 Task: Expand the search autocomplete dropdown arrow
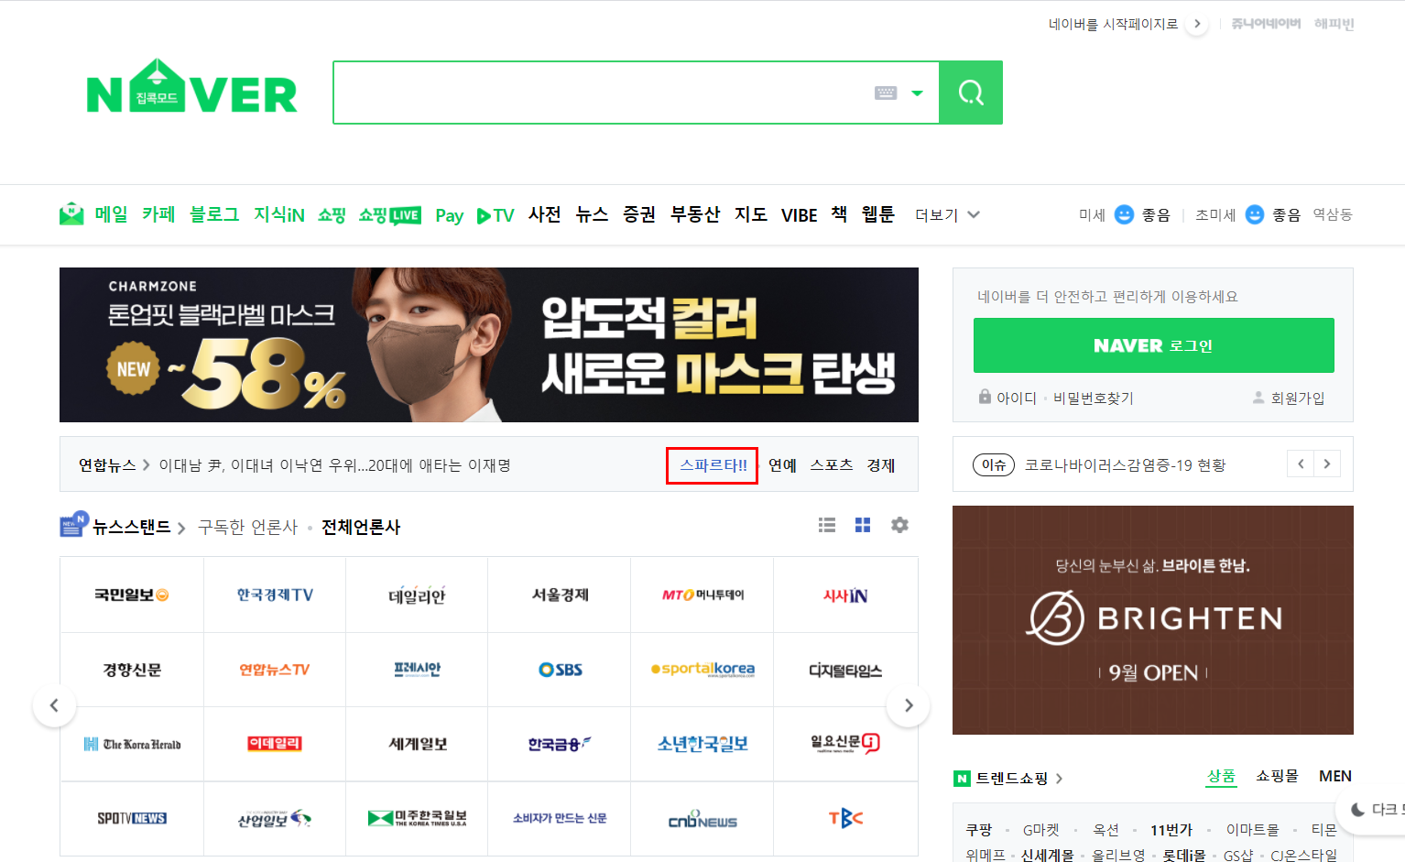[x=918, y=93]
